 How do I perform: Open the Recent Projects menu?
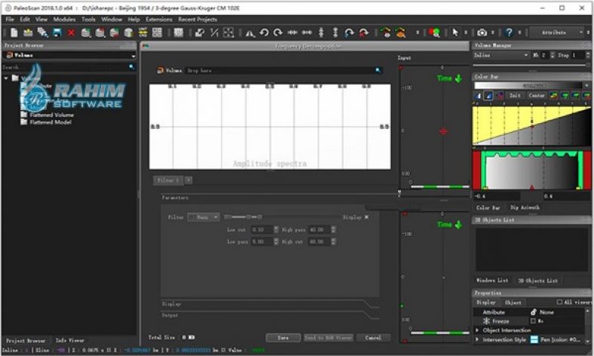click(x=197, y=20)
